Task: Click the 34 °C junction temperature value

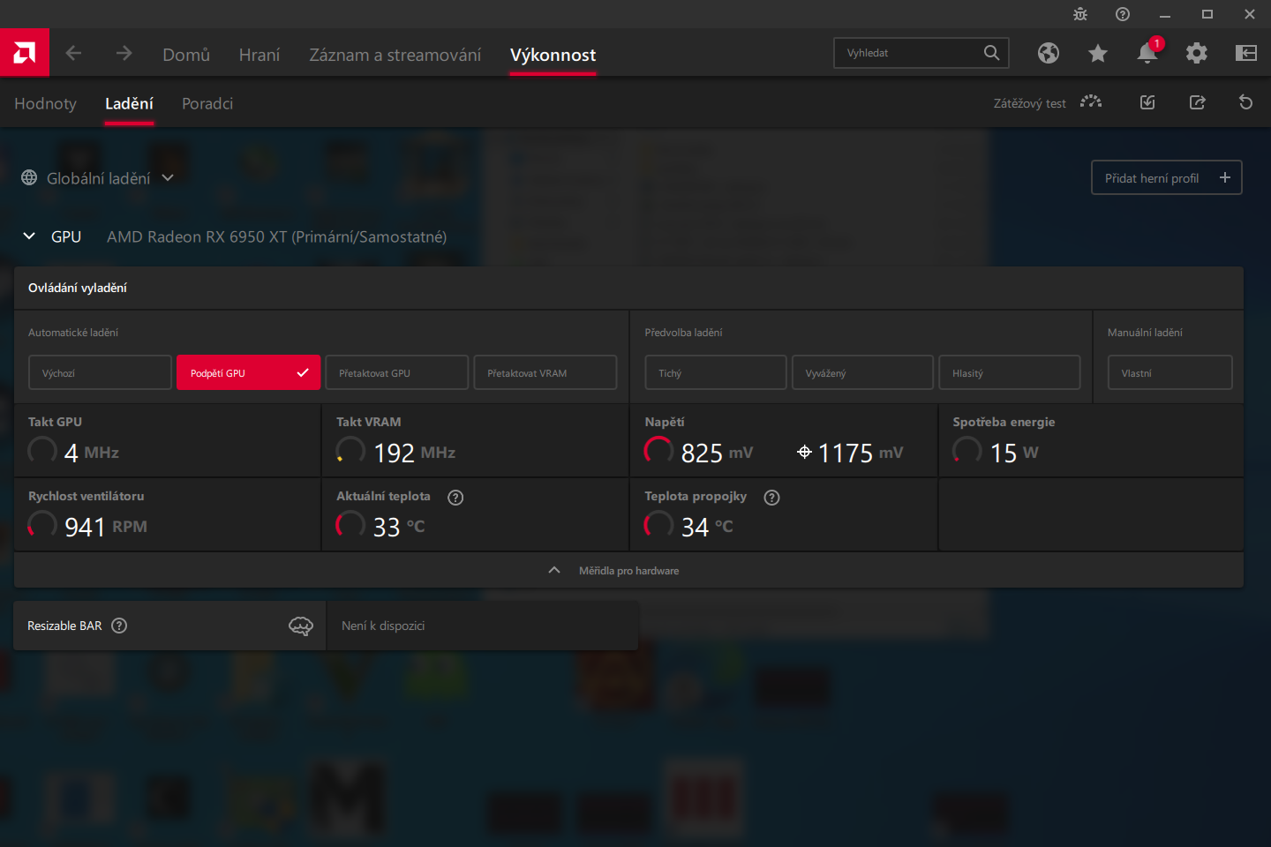Action: point(707,527)
